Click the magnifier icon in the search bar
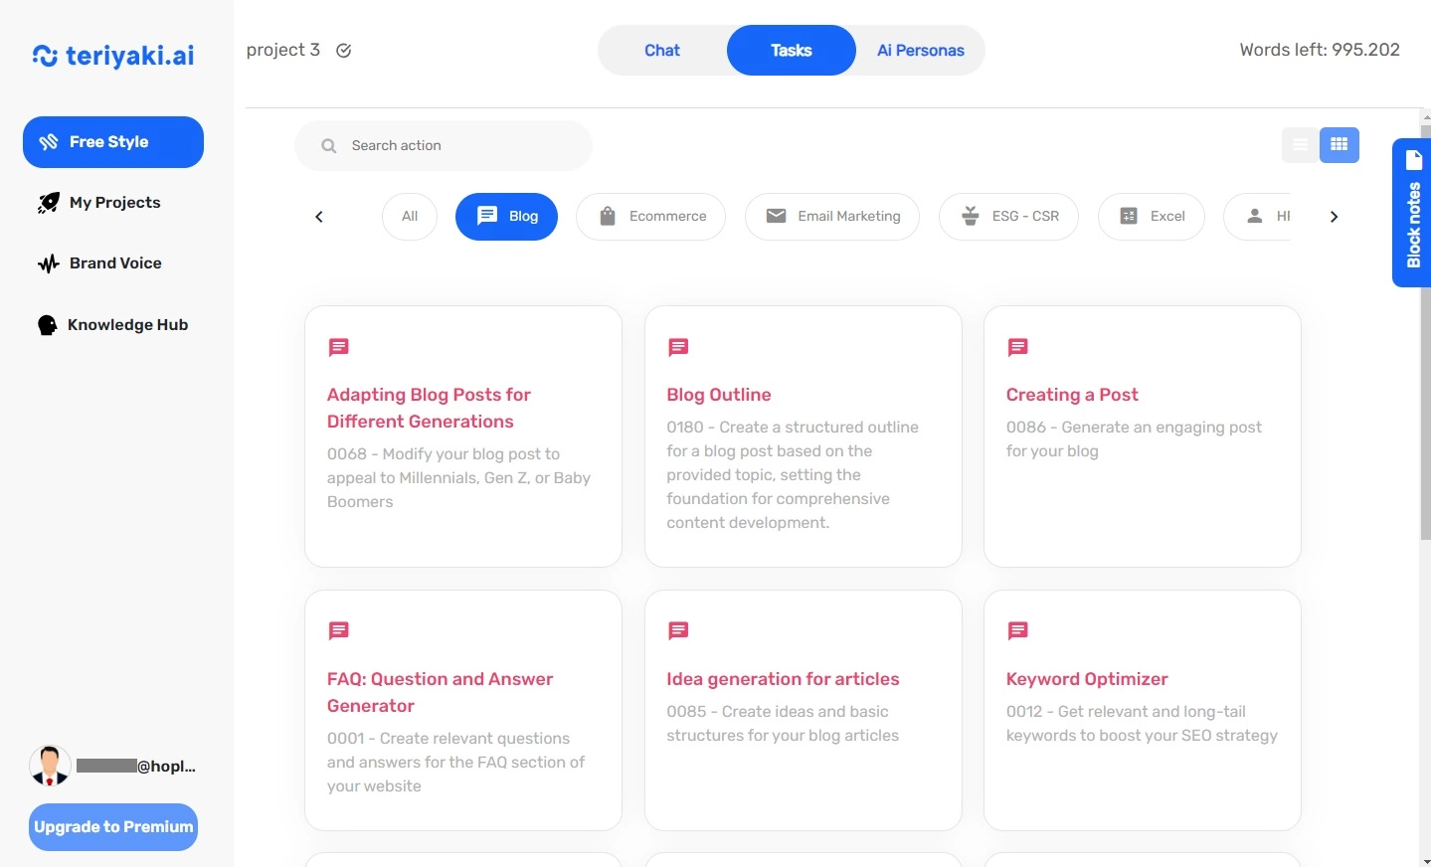 329,146
